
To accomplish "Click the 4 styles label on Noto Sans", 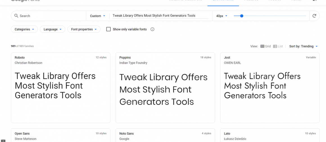I will [207, 134].
